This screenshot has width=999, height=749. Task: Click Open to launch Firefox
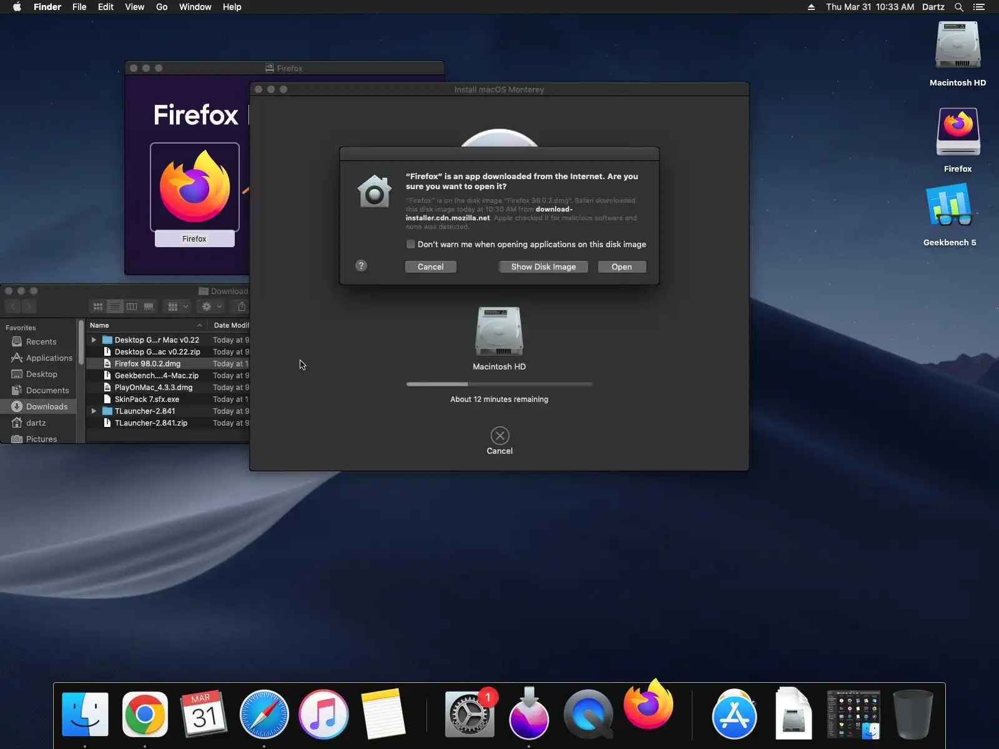click(622, 267)
